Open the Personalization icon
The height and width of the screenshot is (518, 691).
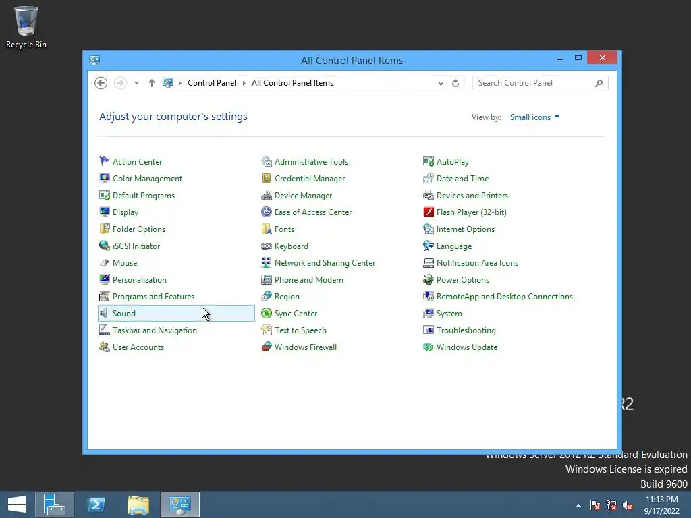click(x=105, y=280)
